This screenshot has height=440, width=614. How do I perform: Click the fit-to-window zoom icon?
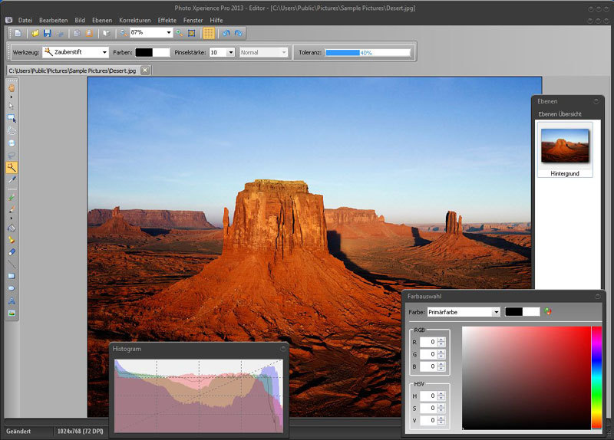[x=191, y=33]
